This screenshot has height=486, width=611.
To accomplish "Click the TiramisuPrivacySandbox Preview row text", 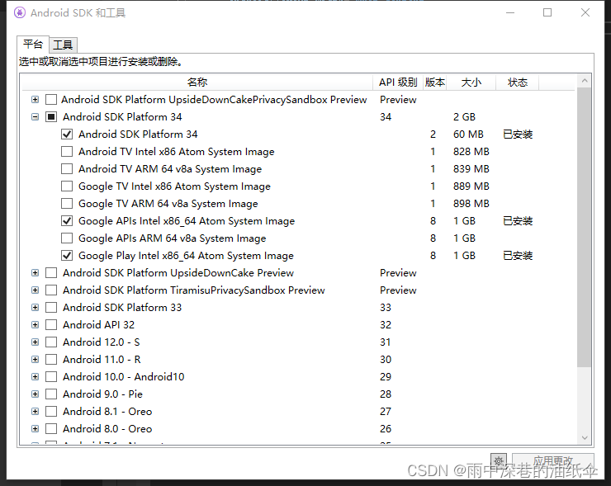I will click(194, 290).
